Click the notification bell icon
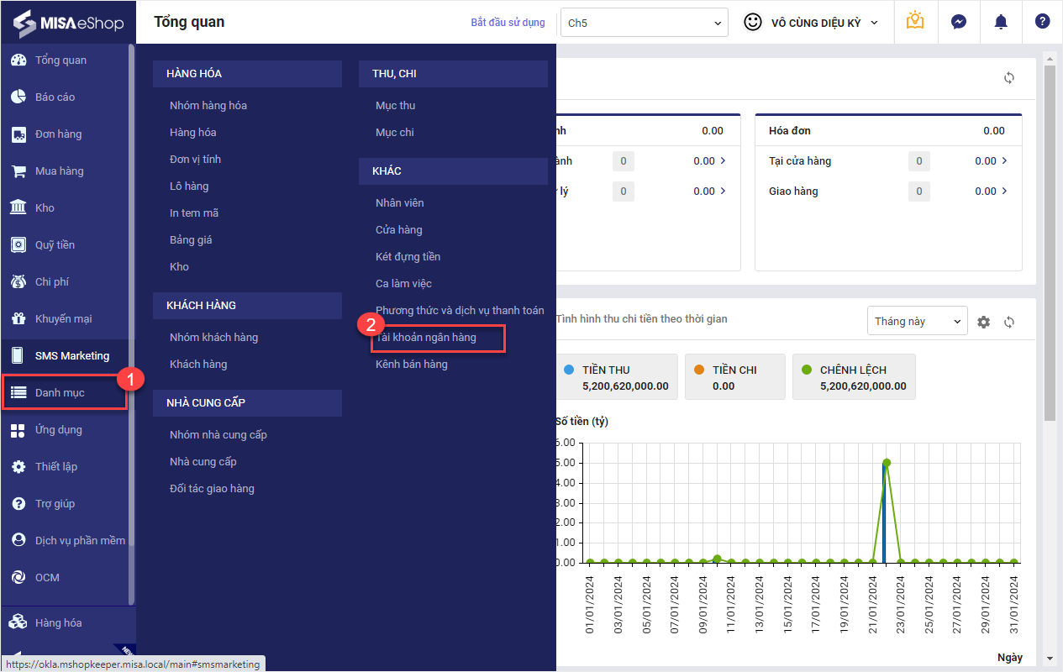The height and width of the screenshot is (672, 1063). 1000,23
